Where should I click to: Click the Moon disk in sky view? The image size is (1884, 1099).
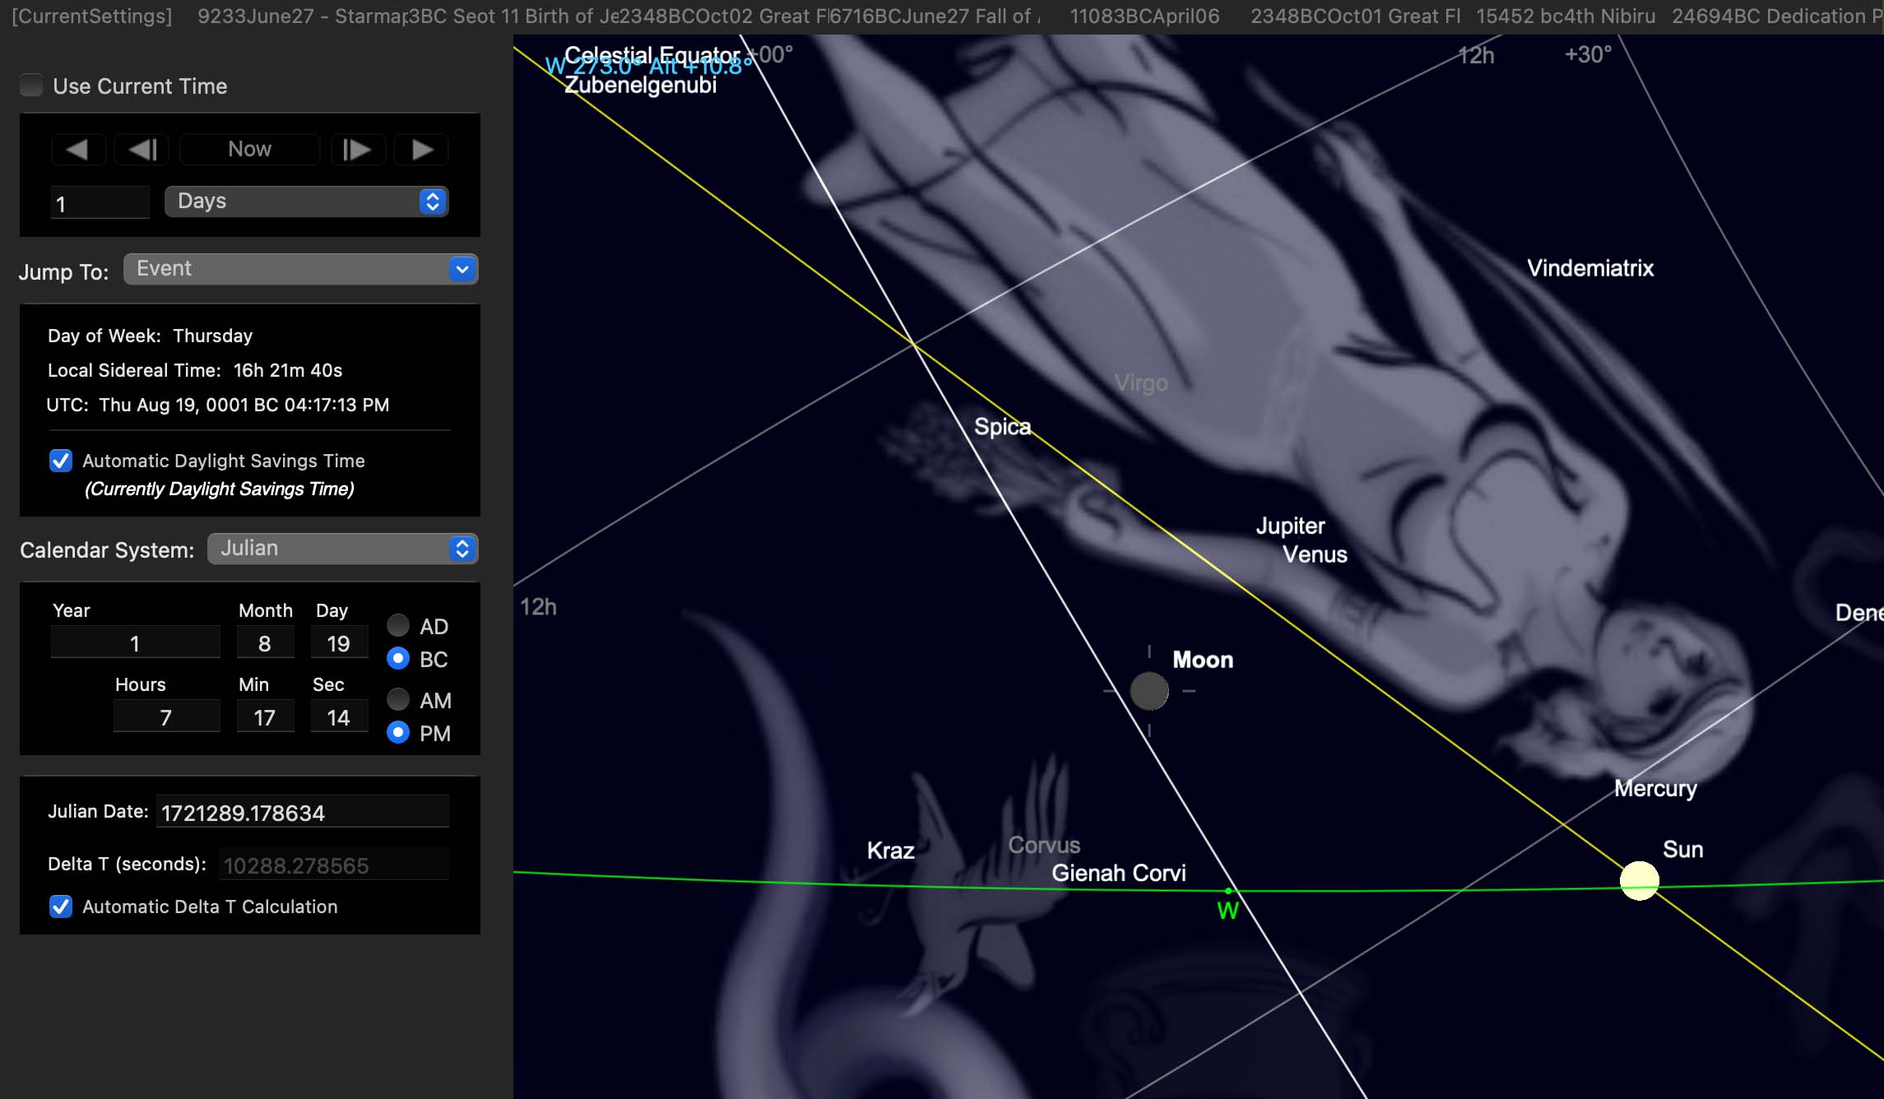point(1149,691)
